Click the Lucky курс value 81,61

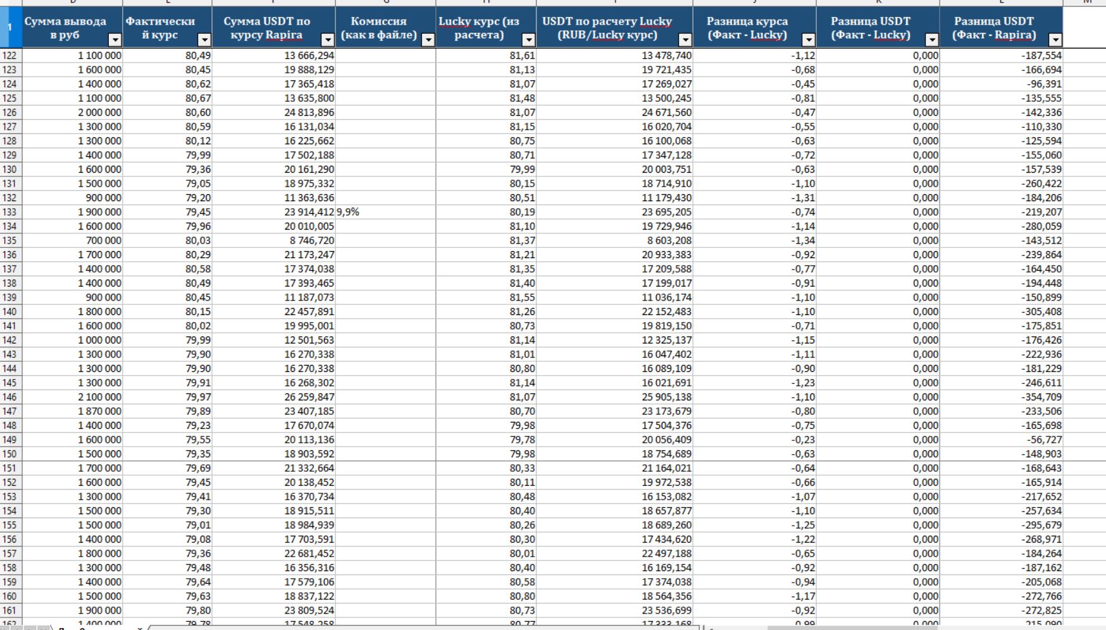(x=485, y=56)
